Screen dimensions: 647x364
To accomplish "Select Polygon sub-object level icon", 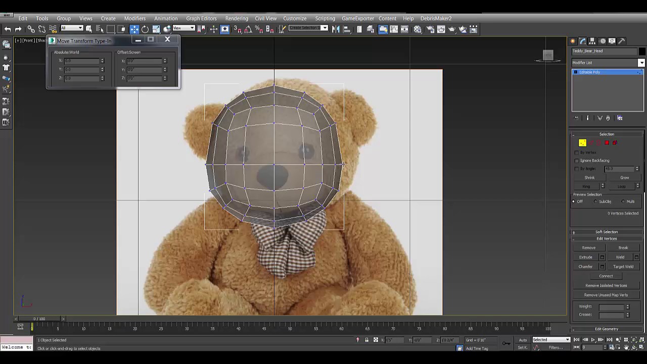I will click(x=607, y=143).
